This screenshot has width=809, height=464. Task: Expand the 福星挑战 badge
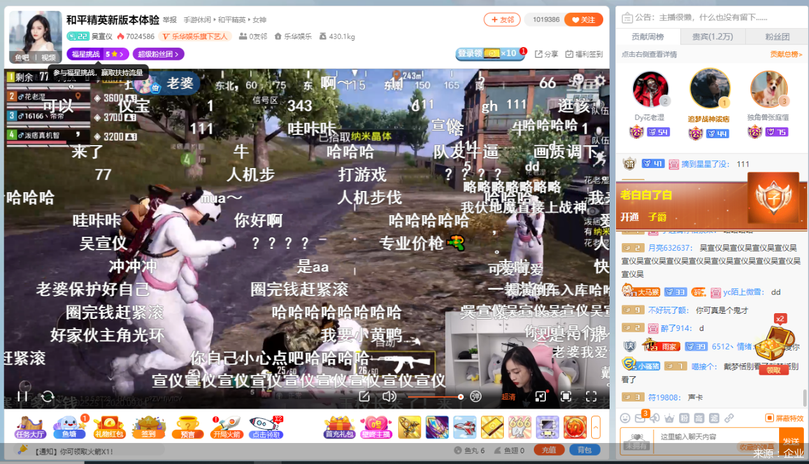click(x=98, y=54)
